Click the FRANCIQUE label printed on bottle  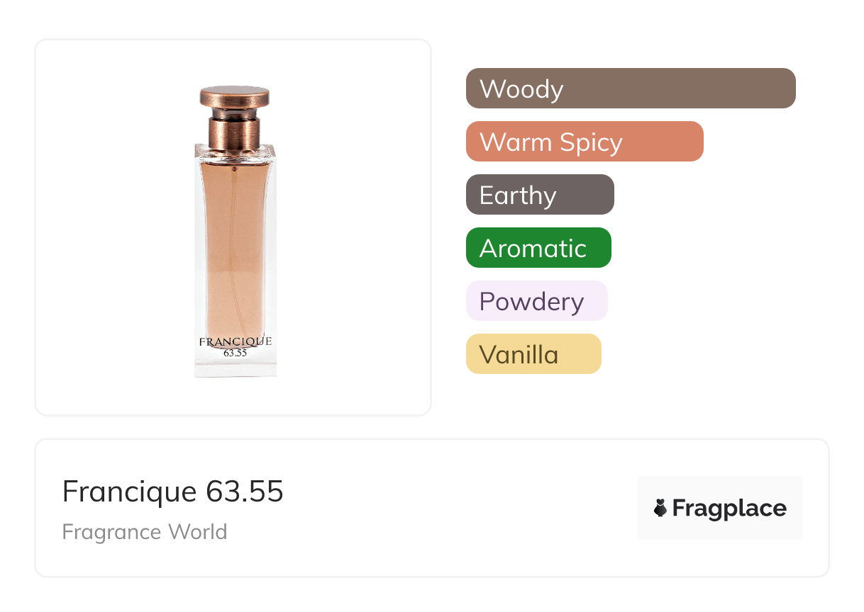tap(235, 341)
